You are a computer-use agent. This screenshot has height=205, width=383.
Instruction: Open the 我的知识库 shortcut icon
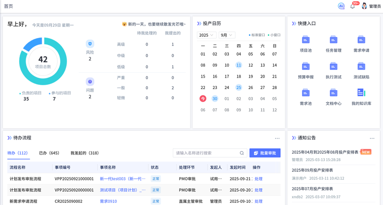click(x=361, y=93)
